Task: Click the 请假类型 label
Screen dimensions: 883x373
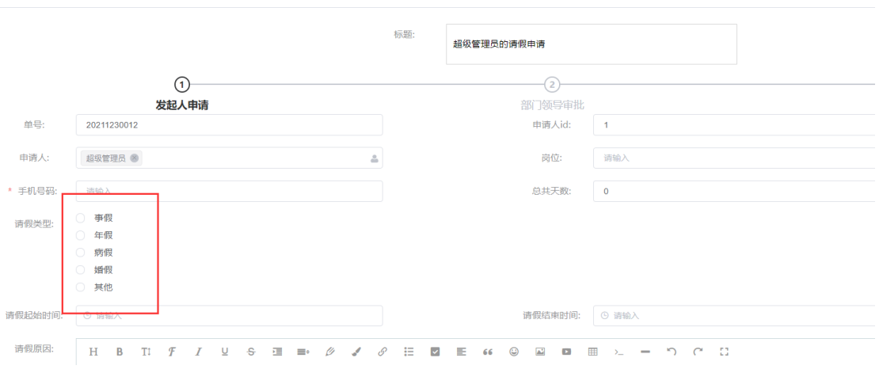Action: click(x=34, y=223)
